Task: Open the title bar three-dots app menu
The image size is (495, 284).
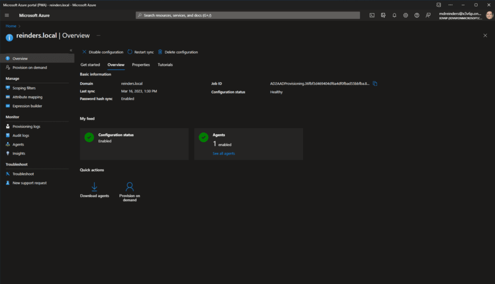Action: [x=451, y=5]
